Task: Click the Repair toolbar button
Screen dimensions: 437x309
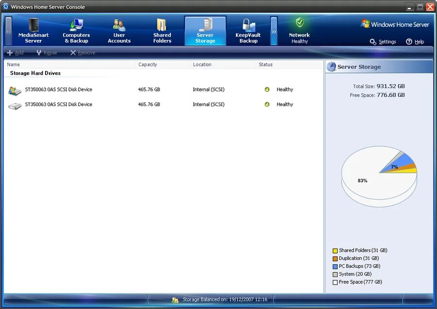Action: coord(47,52)
